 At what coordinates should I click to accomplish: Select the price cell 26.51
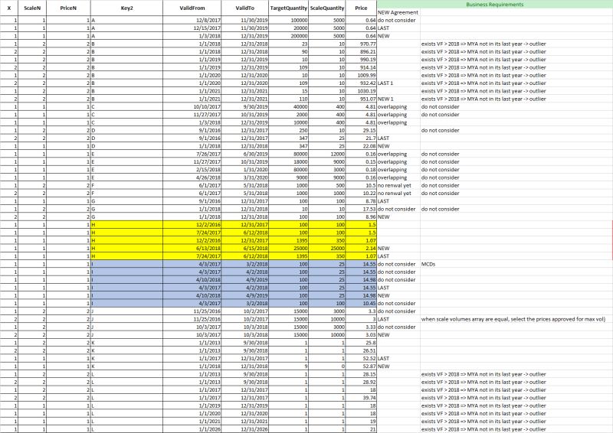(361, 350)
